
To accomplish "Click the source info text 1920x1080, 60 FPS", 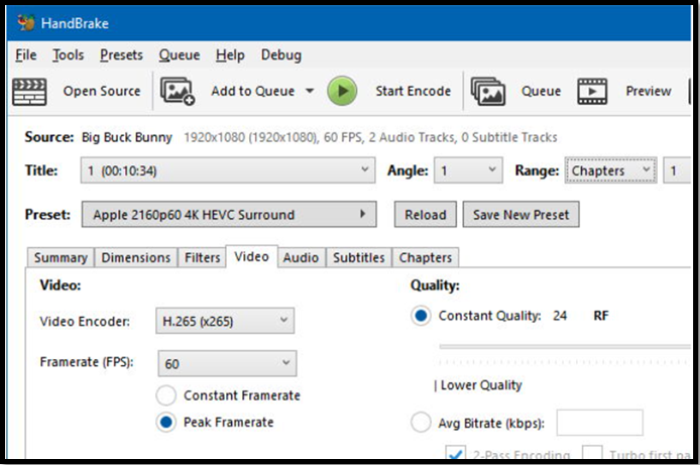I will point(371,138).
